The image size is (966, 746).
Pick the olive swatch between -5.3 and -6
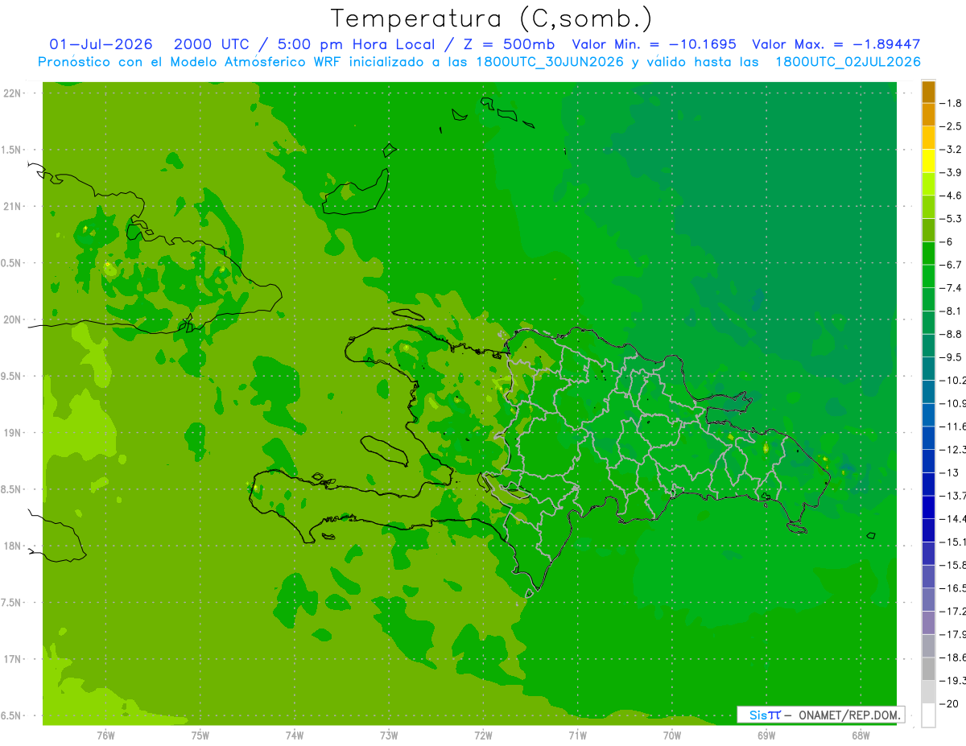[x=928, y=229]
